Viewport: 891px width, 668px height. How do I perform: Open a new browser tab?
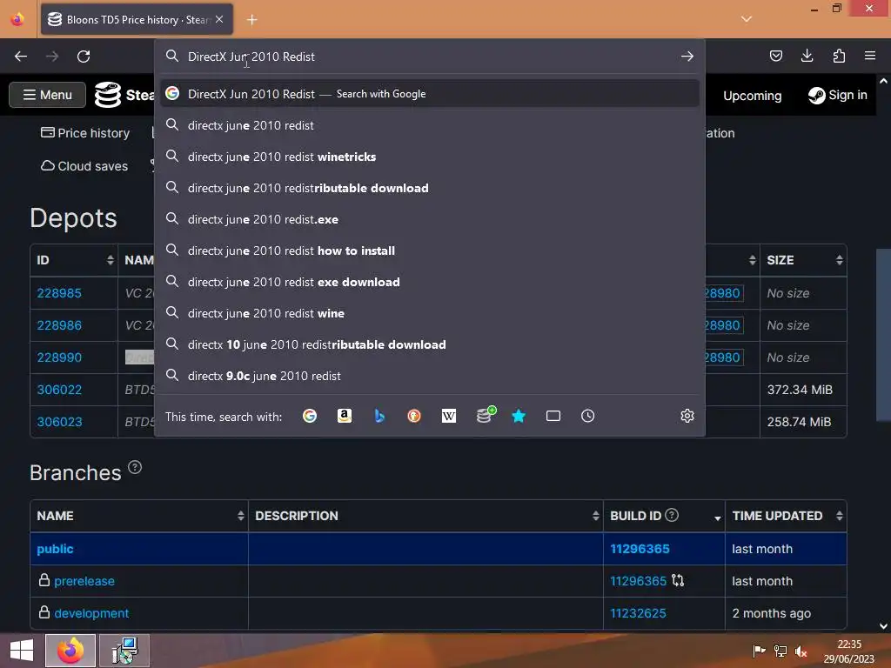[251, 20]
